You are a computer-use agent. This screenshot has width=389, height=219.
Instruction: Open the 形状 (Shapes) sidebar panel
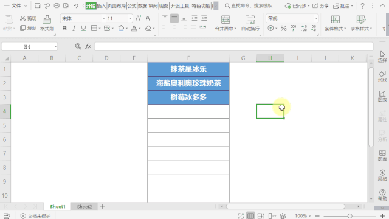coord(382,76)
